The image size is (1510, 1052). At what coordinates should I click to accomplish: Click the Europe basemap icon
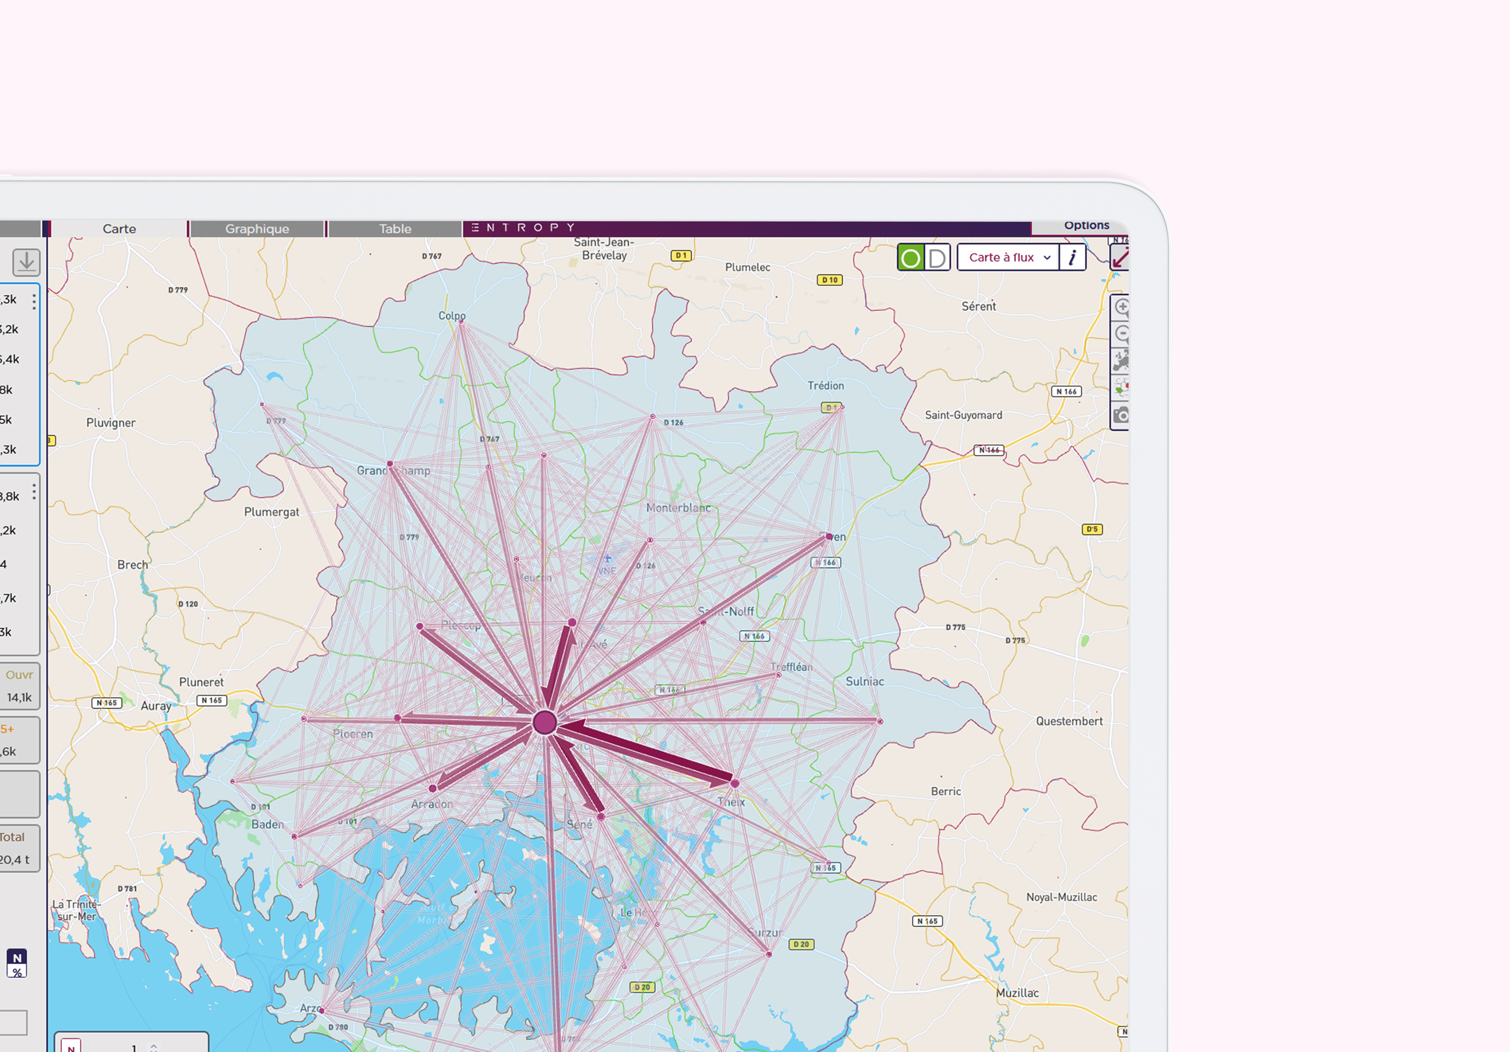1121,361
